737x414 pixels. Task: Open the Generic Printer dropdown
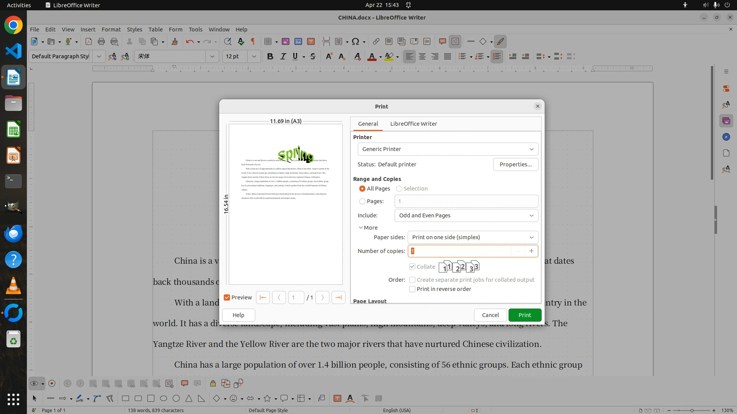[448, 149]
